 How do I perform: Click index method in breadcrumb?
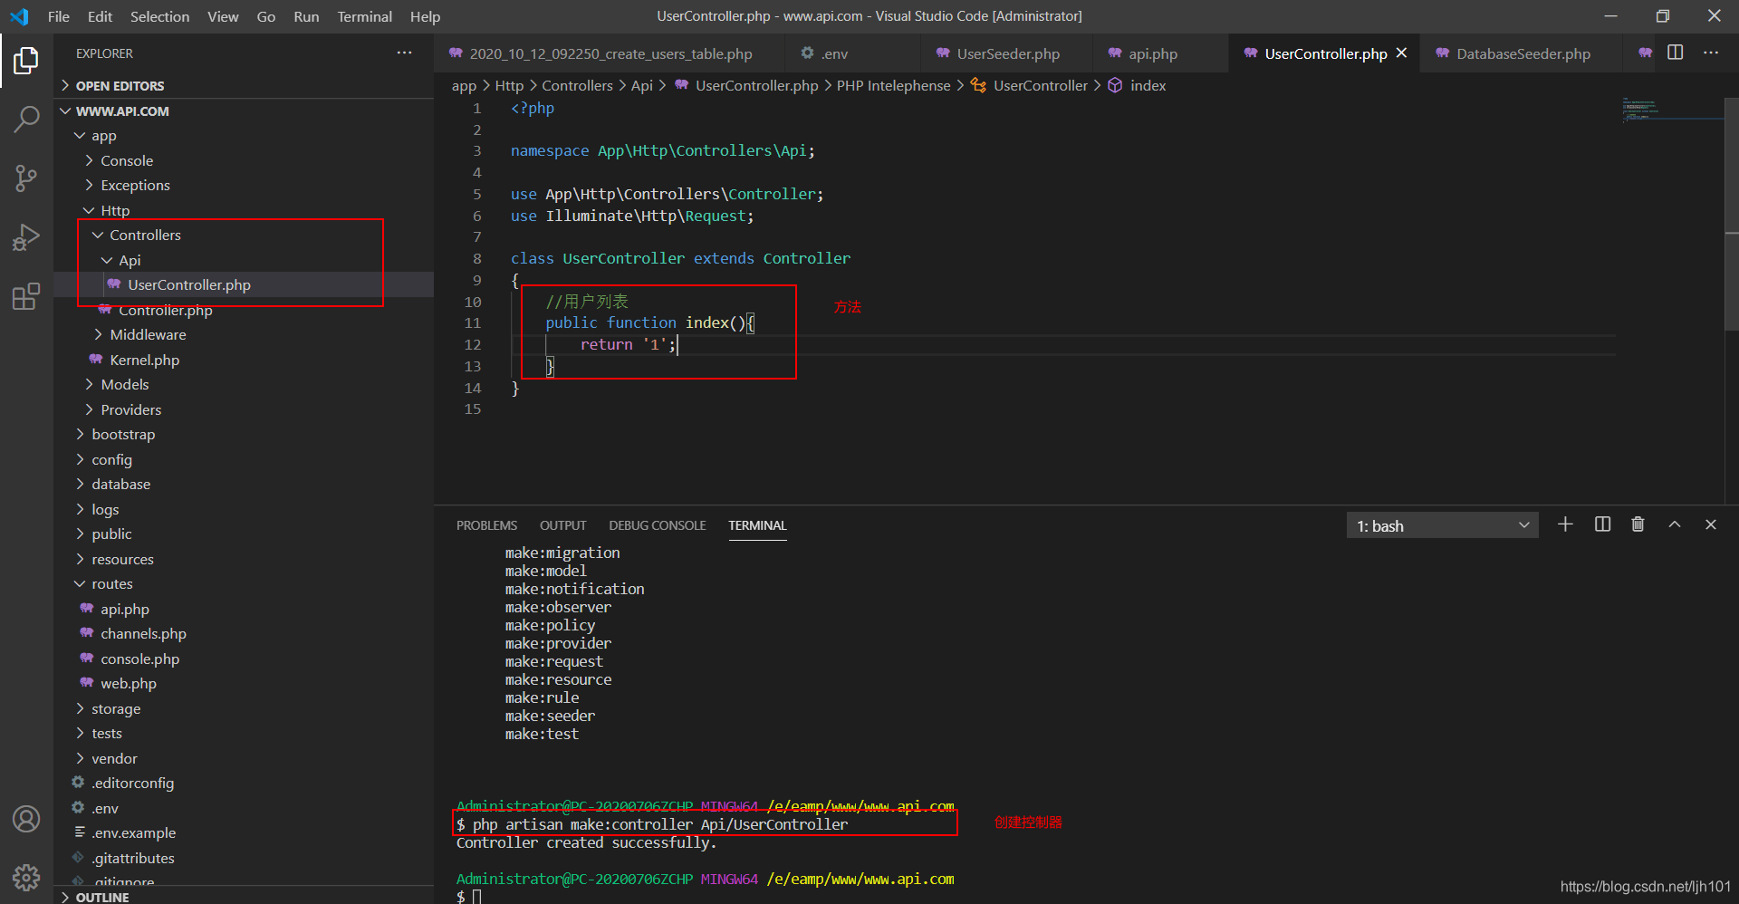pyautogui.click(x=1148, y=85)
